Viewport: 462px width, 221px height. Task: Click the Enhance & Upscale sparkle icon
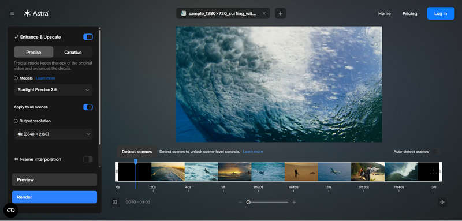16,37
